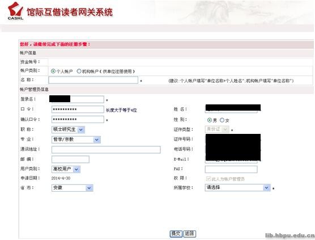Image resolution: width=315 pixels, height=240 pixels.
Task: Focus the FAX input field
Action: pyautogui.click(x=231, y=169)
